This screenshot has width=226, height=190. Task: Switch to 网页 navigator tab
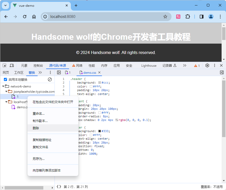(x=6, y=72)
